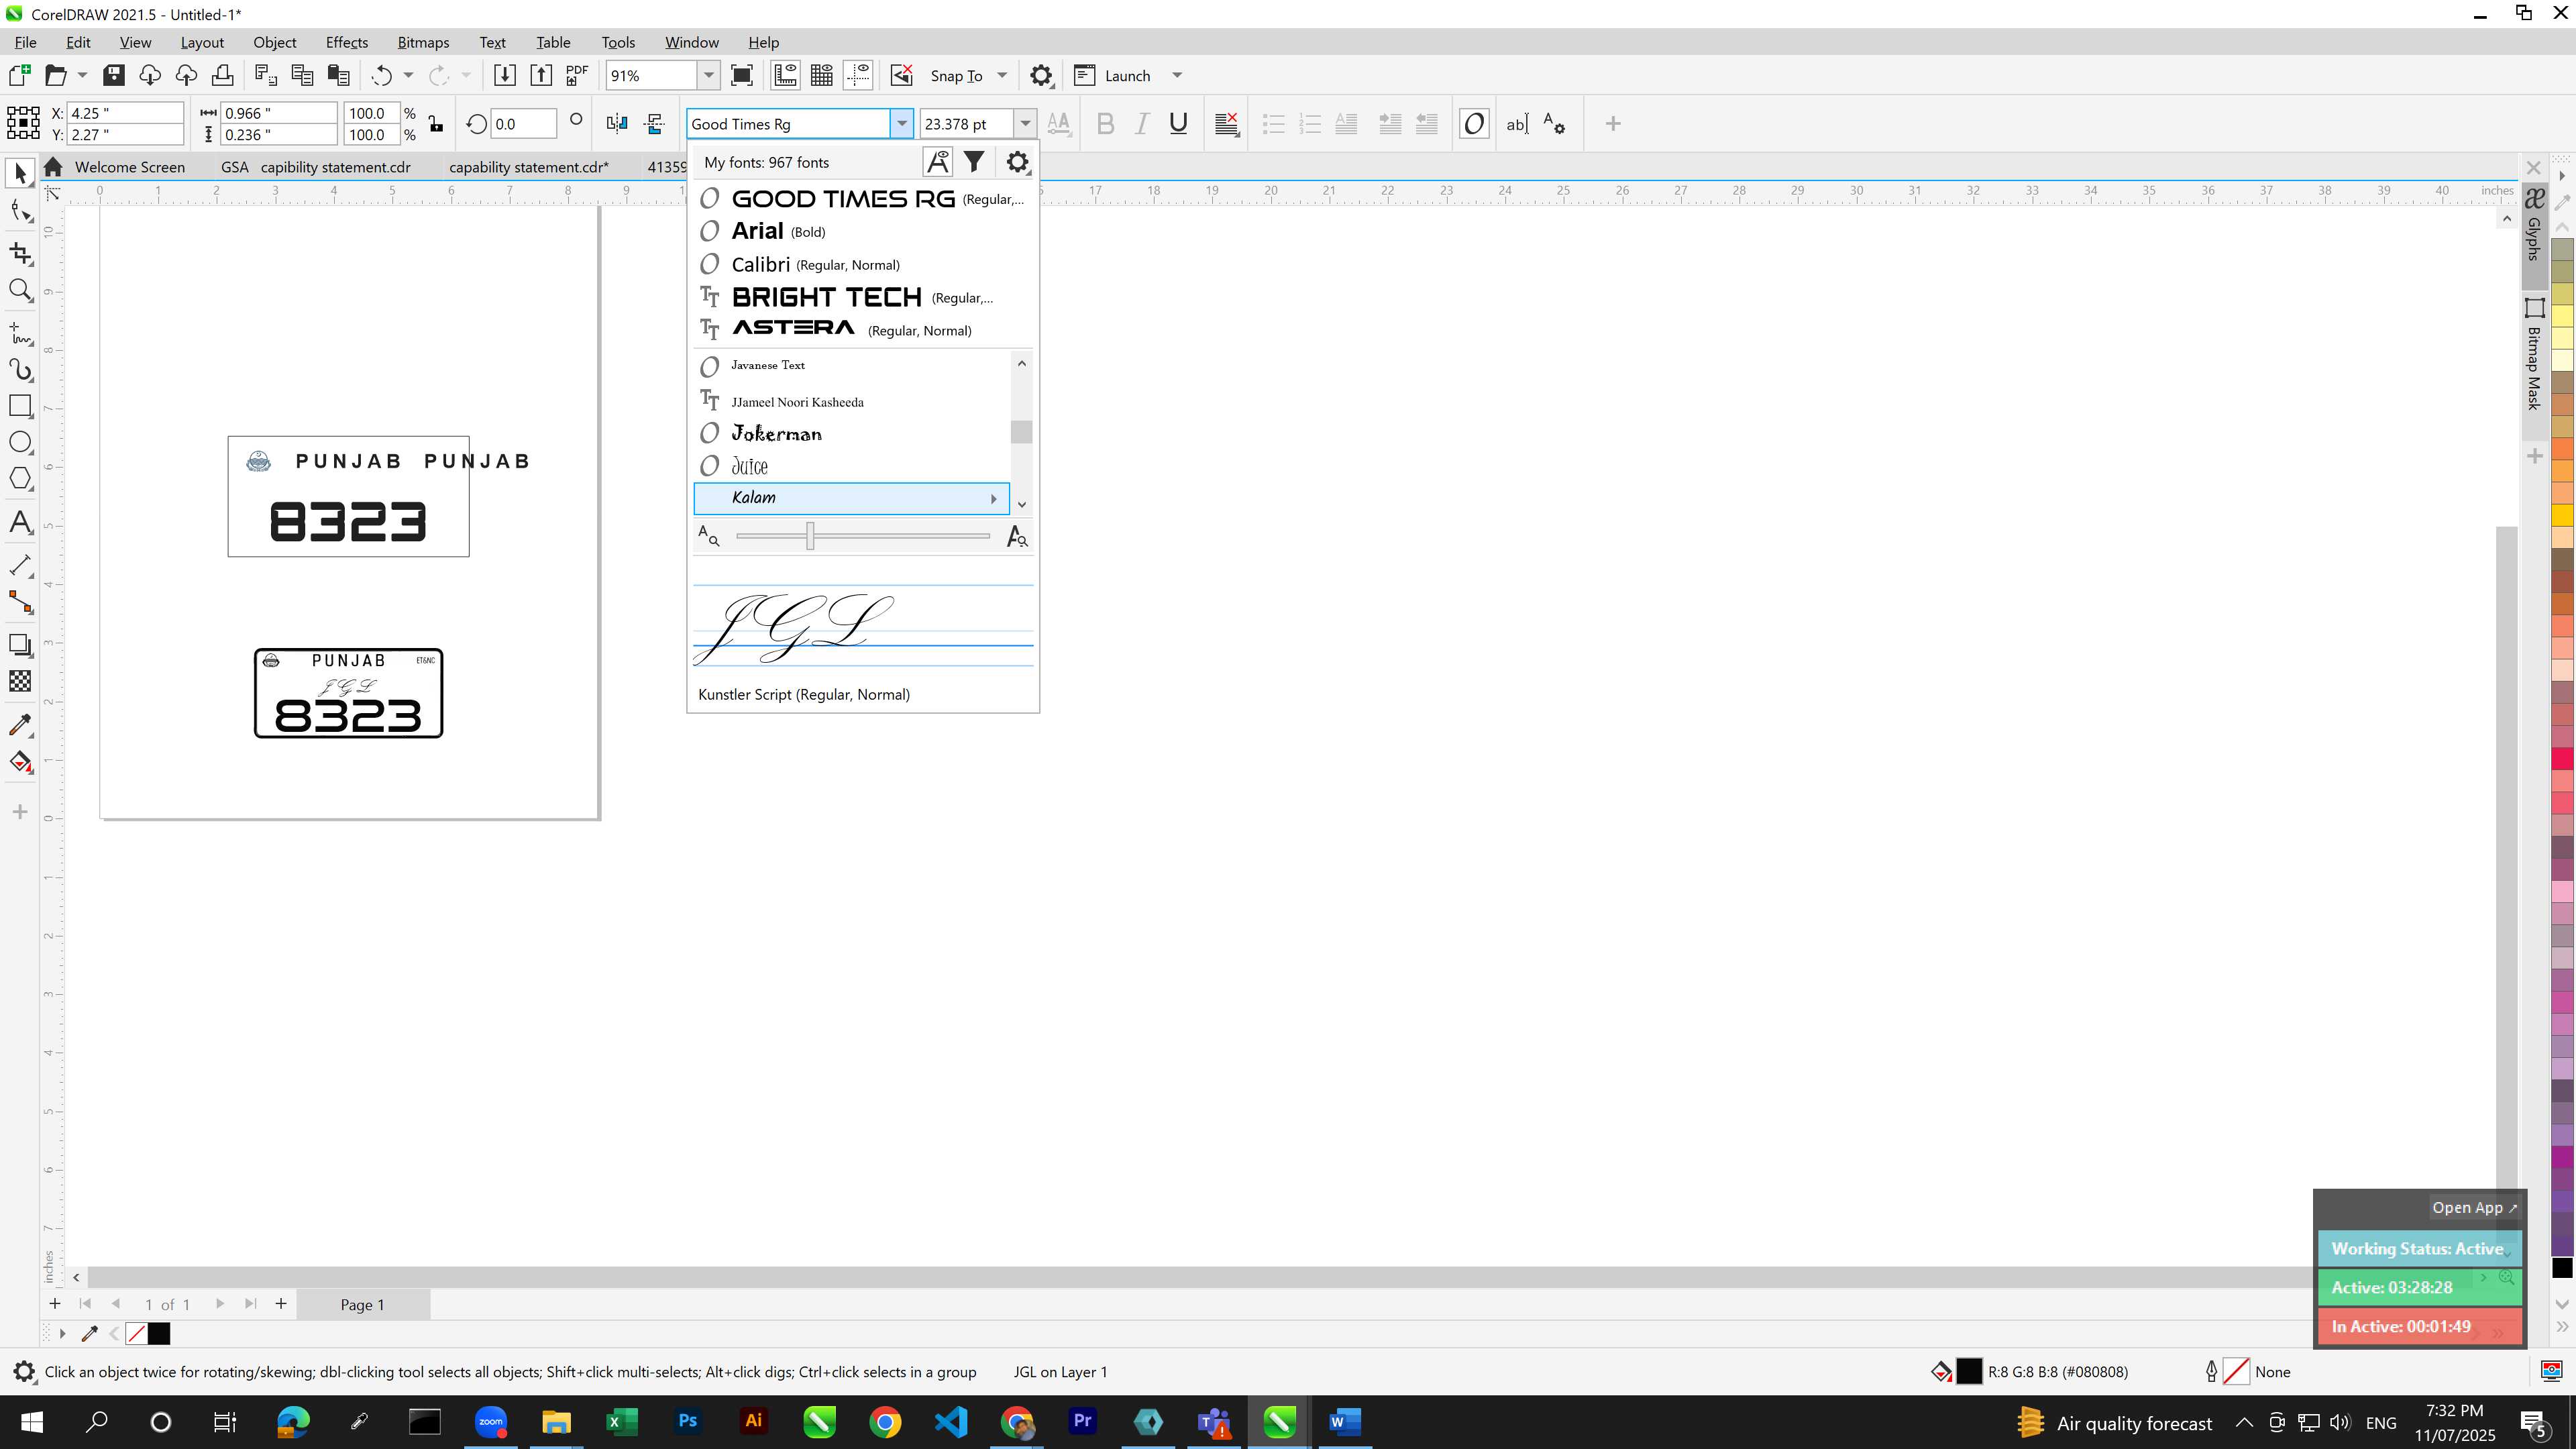Switch to capability statement.cdr* tab
The image size is (2576, 1449).
(529, 167)
